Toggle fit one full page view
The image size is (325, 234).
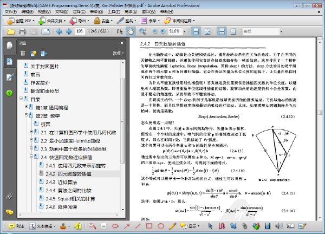coord(207,31)
